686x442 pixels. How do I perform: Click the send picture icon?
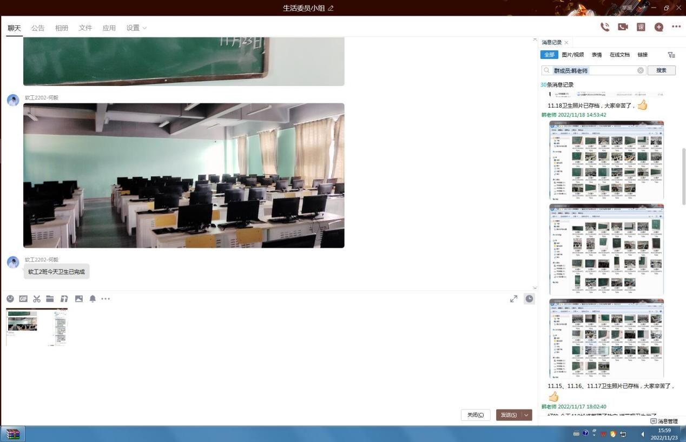[79, 299]
